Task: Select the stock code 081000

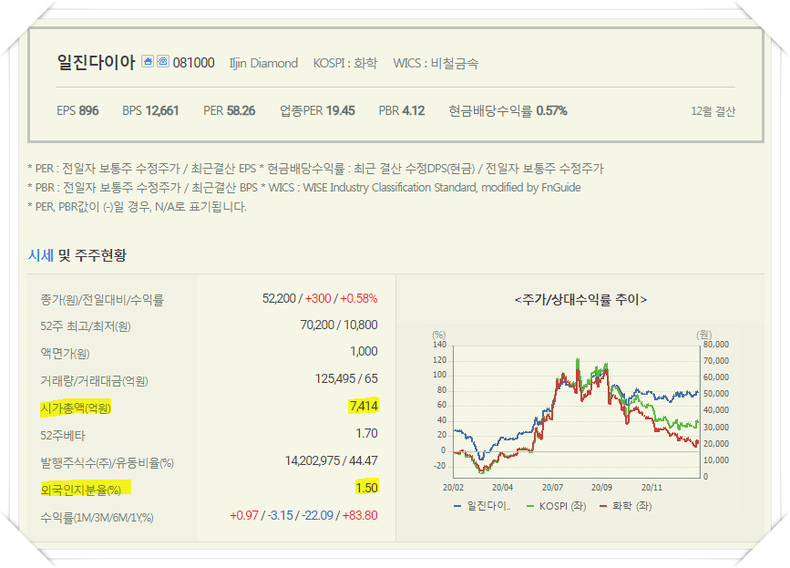Action: pyautogui.click(x=193, y=63)
